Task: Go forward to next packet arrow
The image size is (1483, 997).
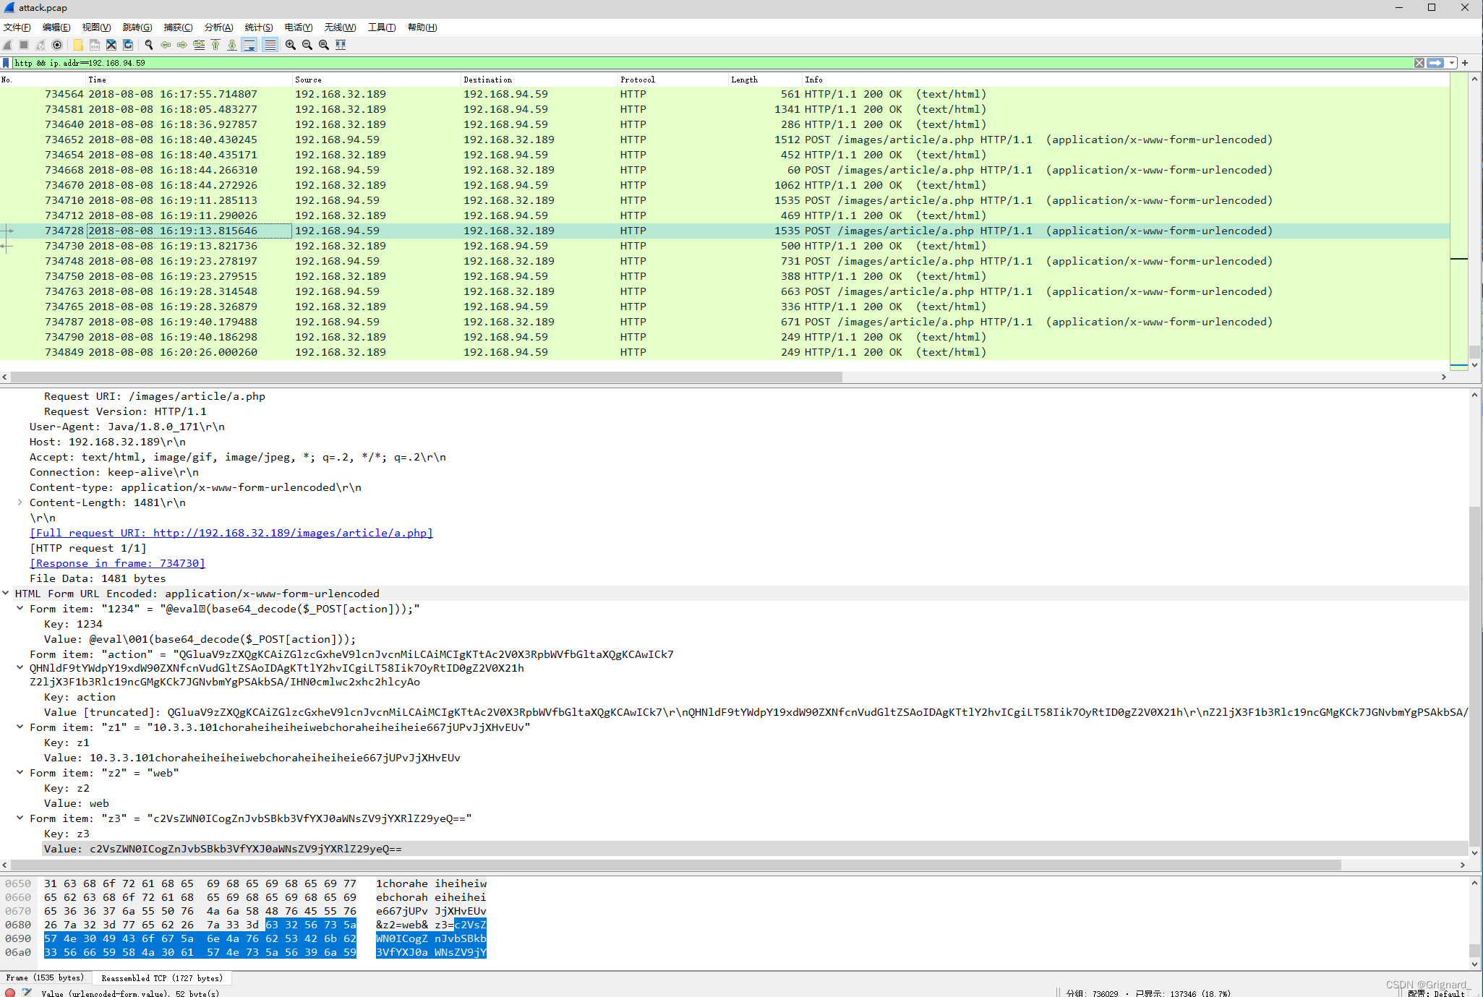Action: pyautogui.click(x=182, y=45)
